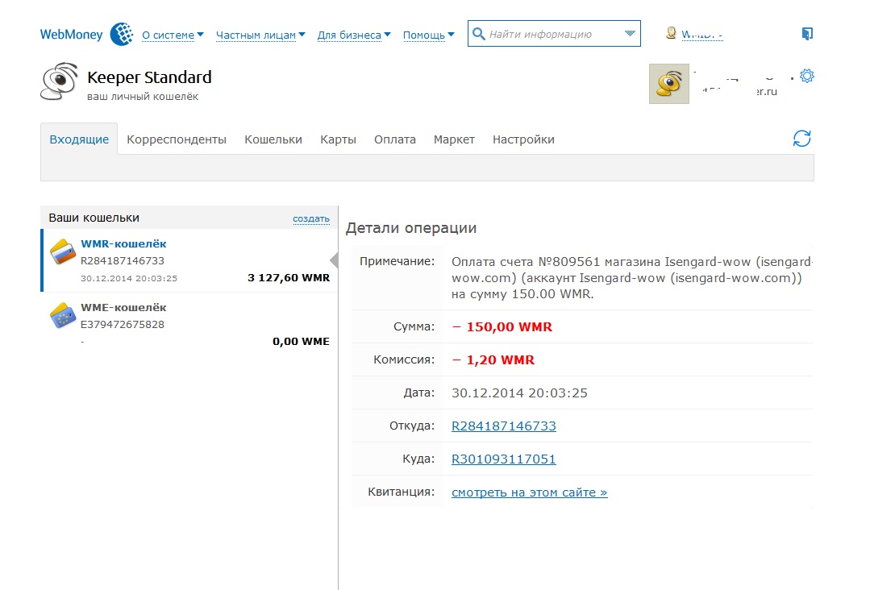
Task: Expand the 'О системе' menu
Action: pos(173,35)
